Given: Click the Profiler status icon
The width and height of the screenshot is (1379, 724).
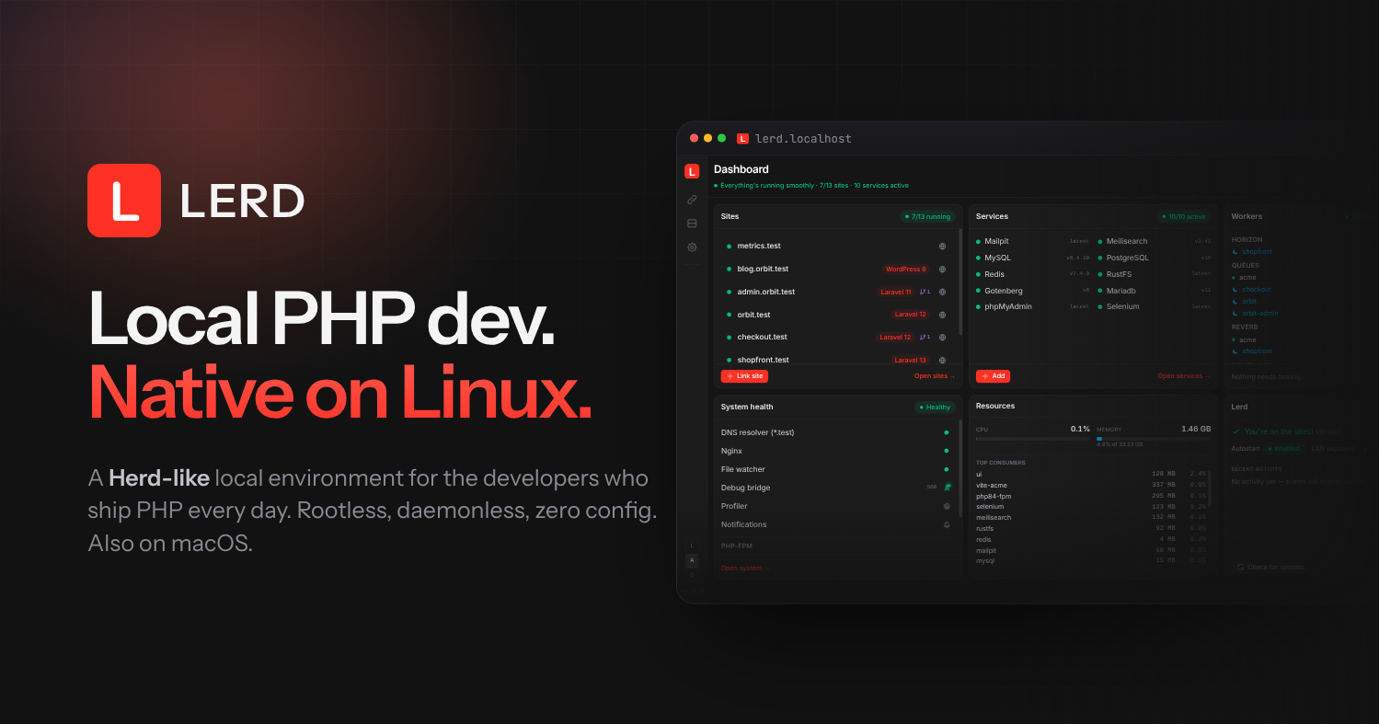Looking at the screenshot, I should [x=947, y=506].
